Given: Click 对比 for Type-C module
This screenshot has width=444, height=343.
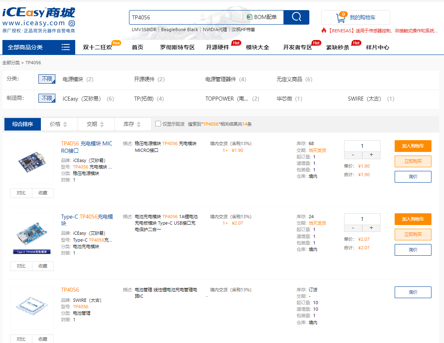Looking at the screenshot, I should [x=21, y=266].
